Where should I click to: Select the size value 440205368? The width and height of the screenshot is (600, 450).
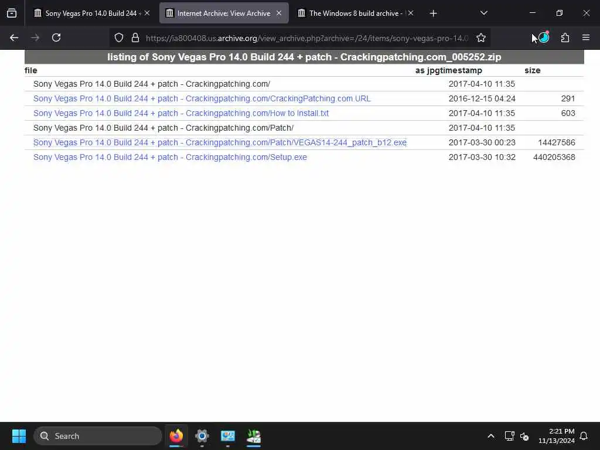point(554,157)
